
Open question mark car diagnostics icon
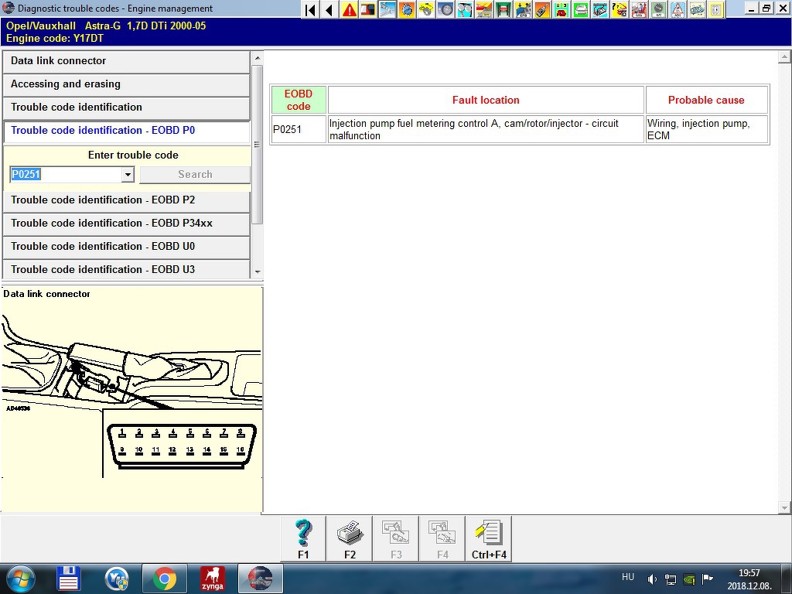620,9
